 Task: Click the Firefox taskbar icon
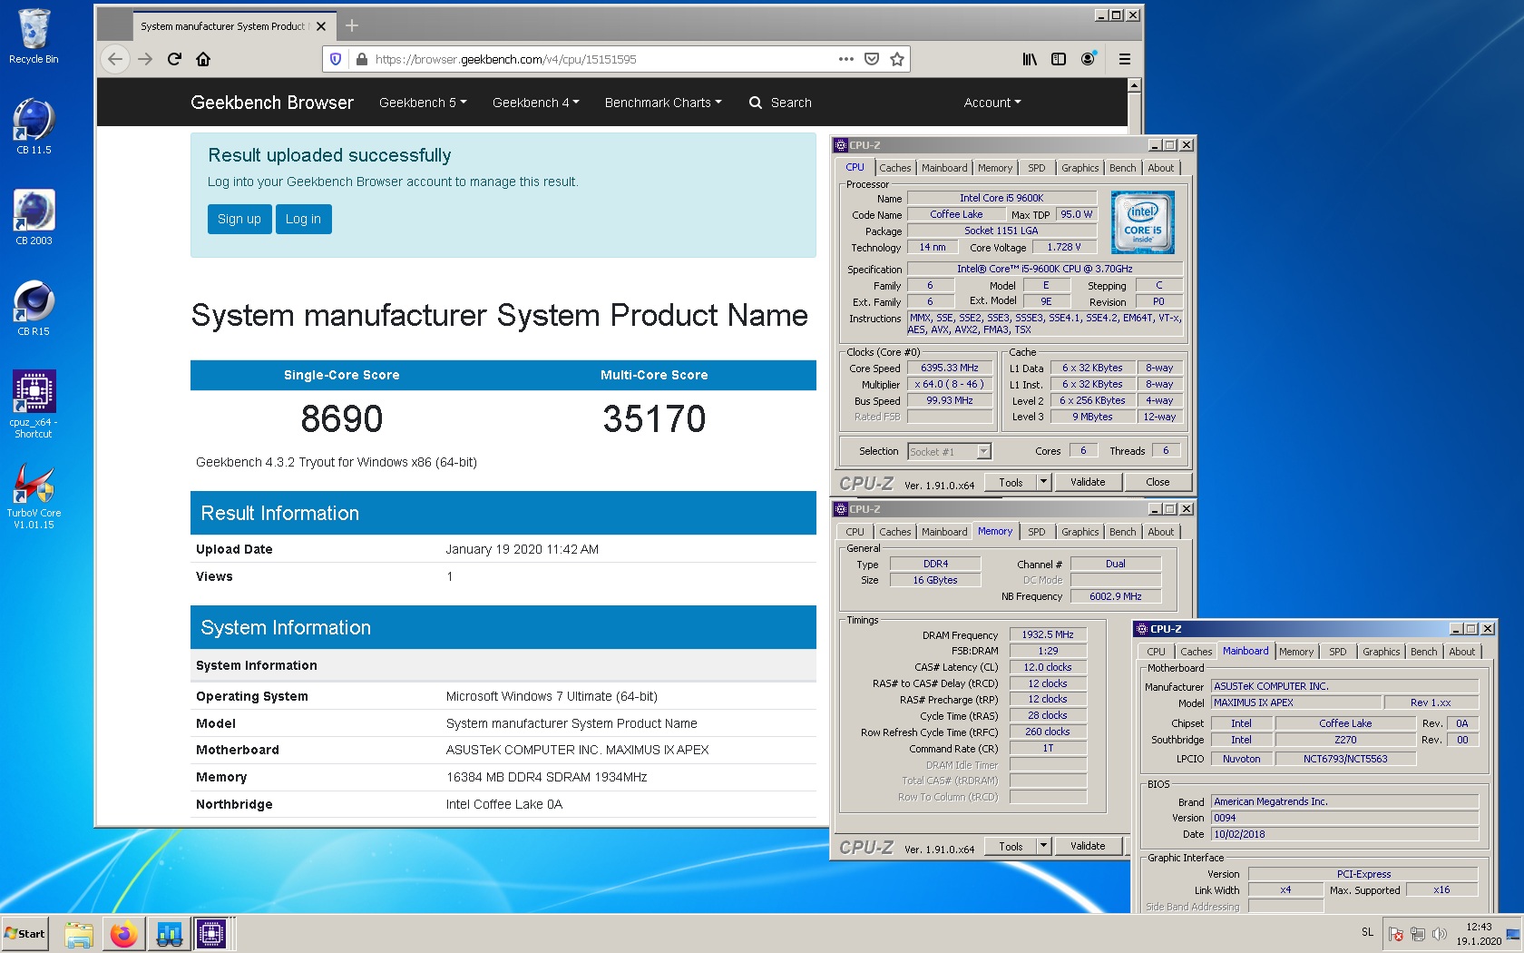coord(123,934)
